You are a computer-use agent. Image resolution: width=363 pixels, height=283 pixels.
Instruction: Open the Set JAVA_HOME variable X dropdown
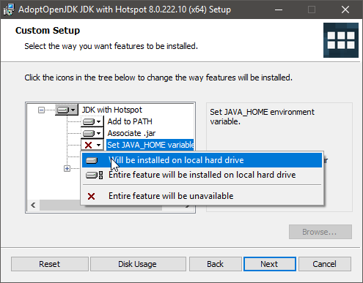(92, 145)
